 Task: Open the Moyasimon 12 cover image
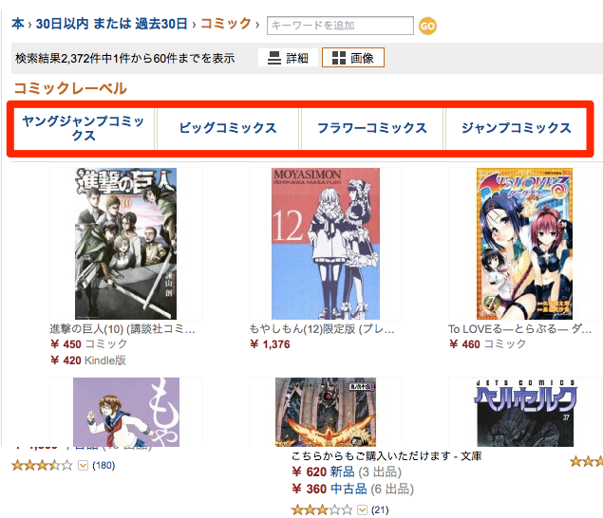pyautogui.click(x=326, y=244)
